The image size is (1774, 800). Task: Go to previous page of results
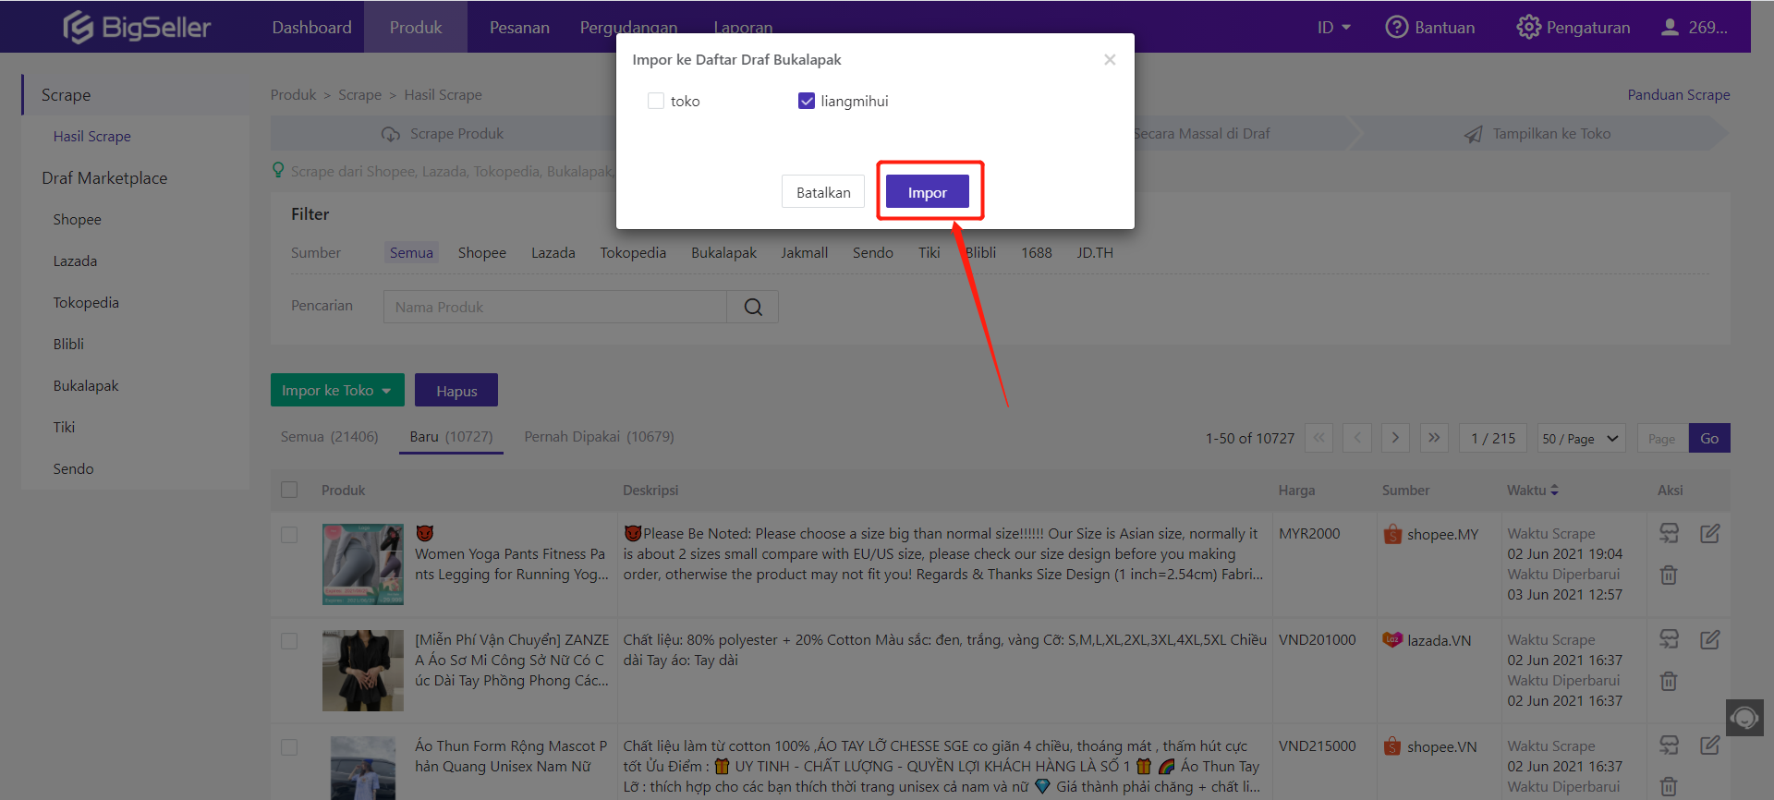pyautogui.click(x=1357, y=438)
